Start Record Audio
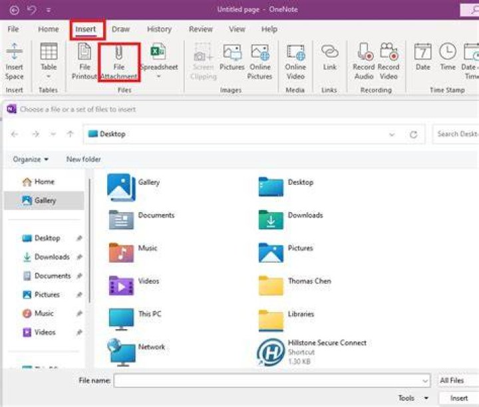 click(363, 61)
